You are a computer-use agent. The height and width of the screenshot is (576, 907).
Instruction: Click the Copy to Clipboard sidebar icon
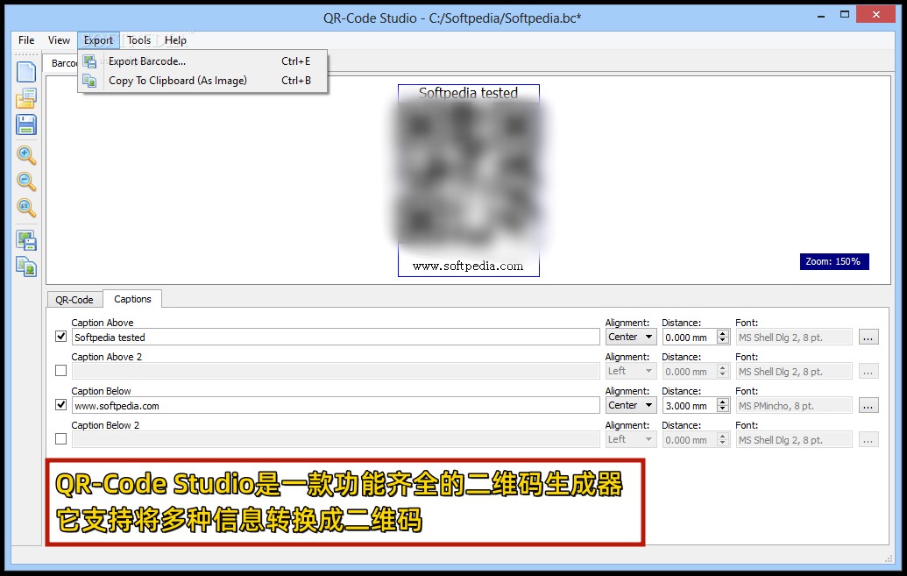pyautogui.click(x=26, y=267)
